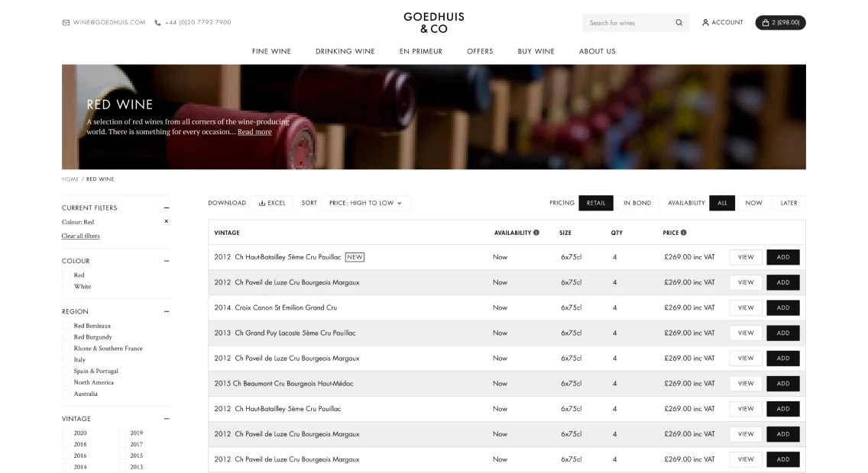Tick the 2015 vintage checkbox
The height and width of the screenshot is (473, 868).
click(122, 456)
